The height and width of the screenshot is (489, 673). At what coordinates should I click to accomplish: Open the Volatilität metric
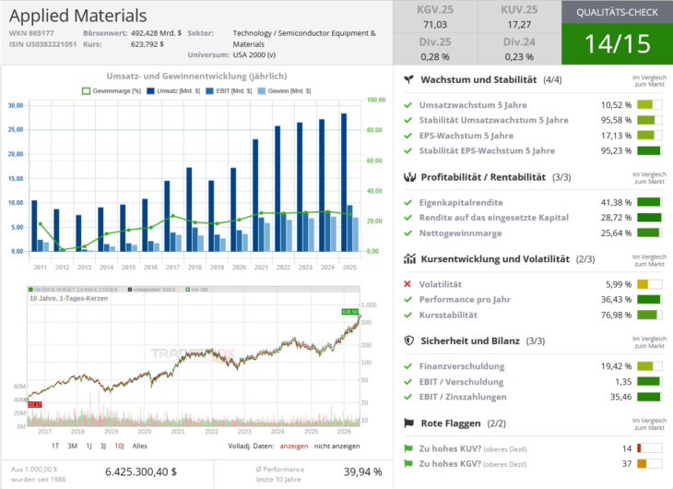click(x=441, y=284)
